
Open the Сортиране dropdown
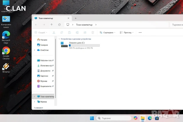coord(108,32)
